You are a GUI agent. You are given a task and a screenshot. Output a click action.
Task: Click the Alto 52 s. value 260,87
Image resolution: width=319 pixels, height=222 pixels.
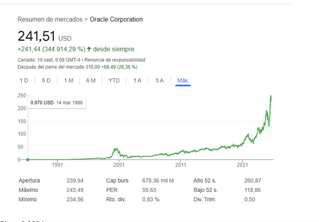tap(252, 181)
